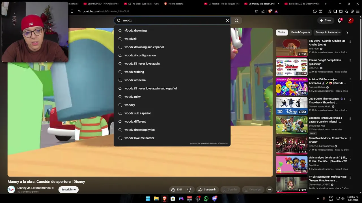Image resolution: width=362 pixels, height=203 pixels.
Task: Open the Brave Wallet icon
Action: [341, 11]
